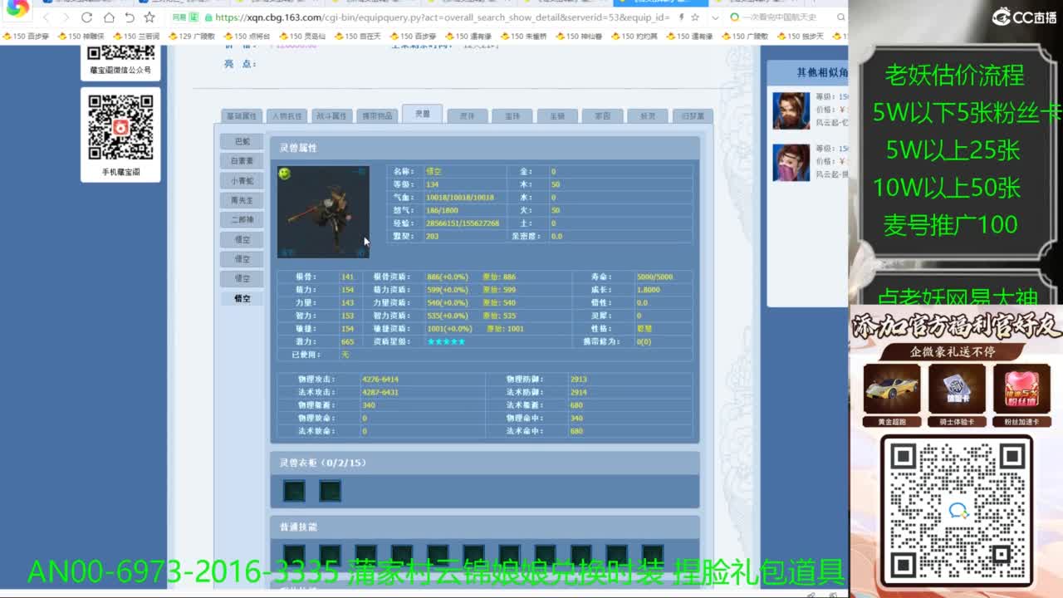Select 二郎神 in the pet list
This screenshot has width=1063, height=598.
click(242, 219)
